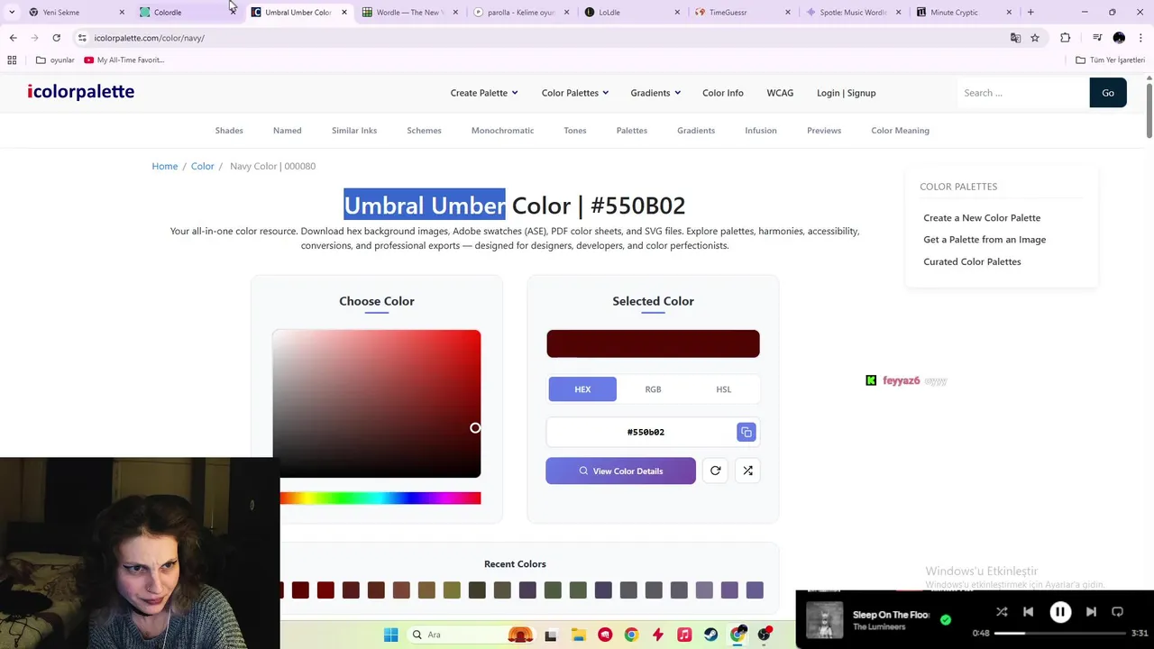Open the tab search chevron in Chrome

coord(12,13)
